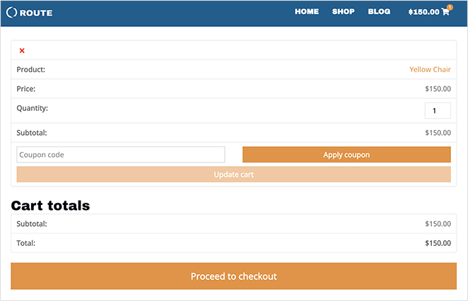Click the item Price value $150.00
468x301 pixels.
tap(438, 89)
